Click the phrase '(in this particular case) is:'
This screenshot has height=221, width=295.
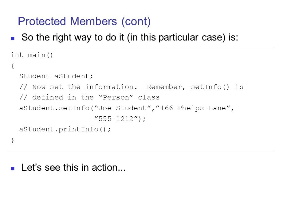click(x=183, y=37)
